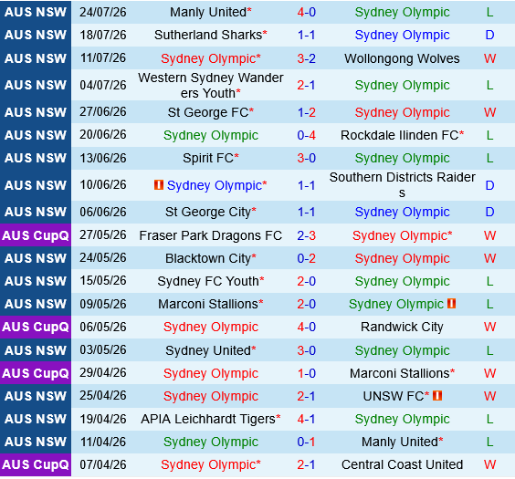Open Rockdale Ilinden FC team link
Image resolution: width=515 pixels, height=479 pixels.
(399, 135)
